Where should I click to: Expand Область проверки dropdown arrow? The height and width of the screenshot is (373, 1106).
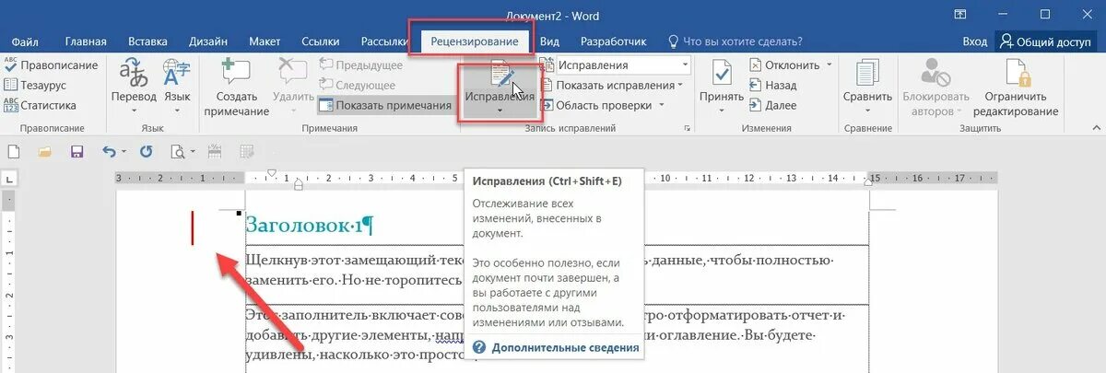pos(662,106)
